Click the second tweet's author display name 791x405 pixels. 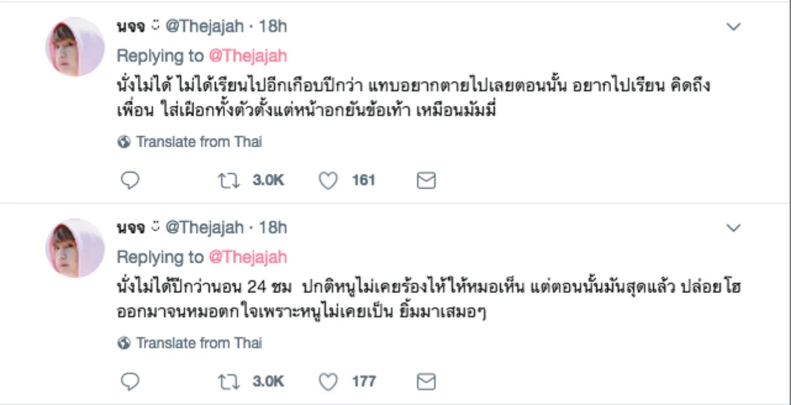(x=130, y=228)
